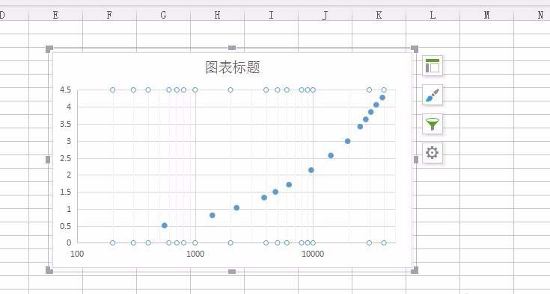Select column L header
The height and width of the screenshot is (294, 550).
433,15
